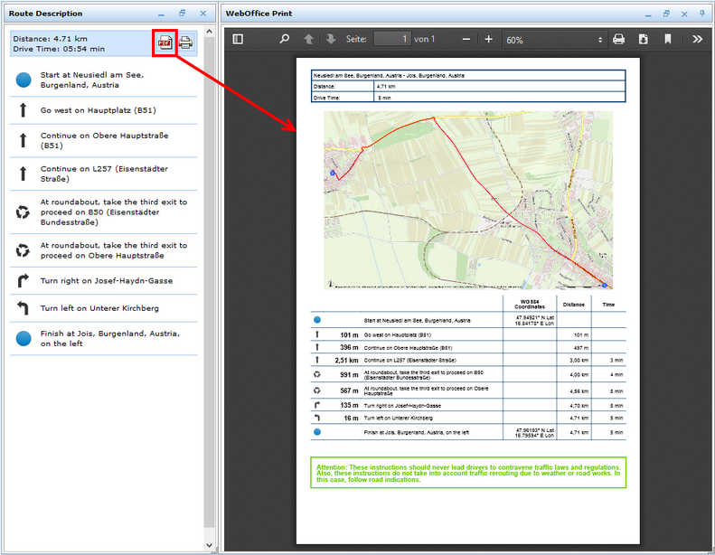Toggle the PDF viewer sidebar

[238, 40]
